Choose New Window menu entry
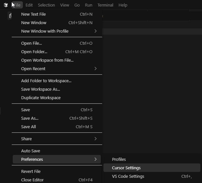Screen dimensions: 202x183 34,23
